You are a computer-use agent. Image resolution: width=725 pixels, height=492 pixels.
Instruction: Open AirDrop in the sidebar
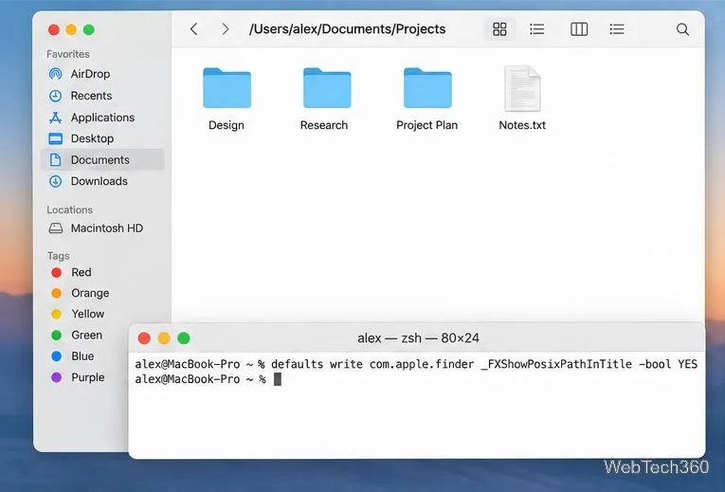102,74
